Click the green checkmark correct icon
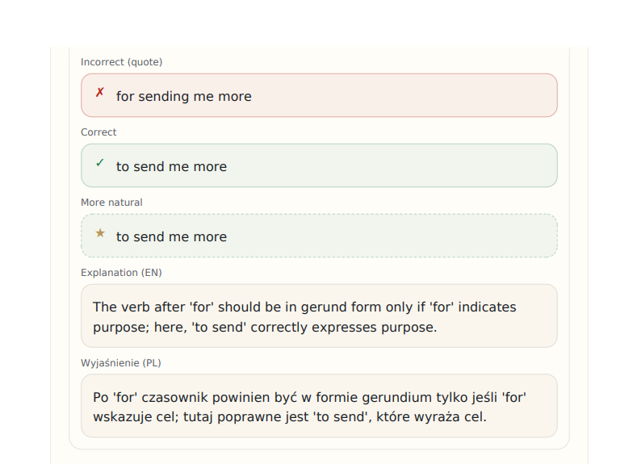 100,163
